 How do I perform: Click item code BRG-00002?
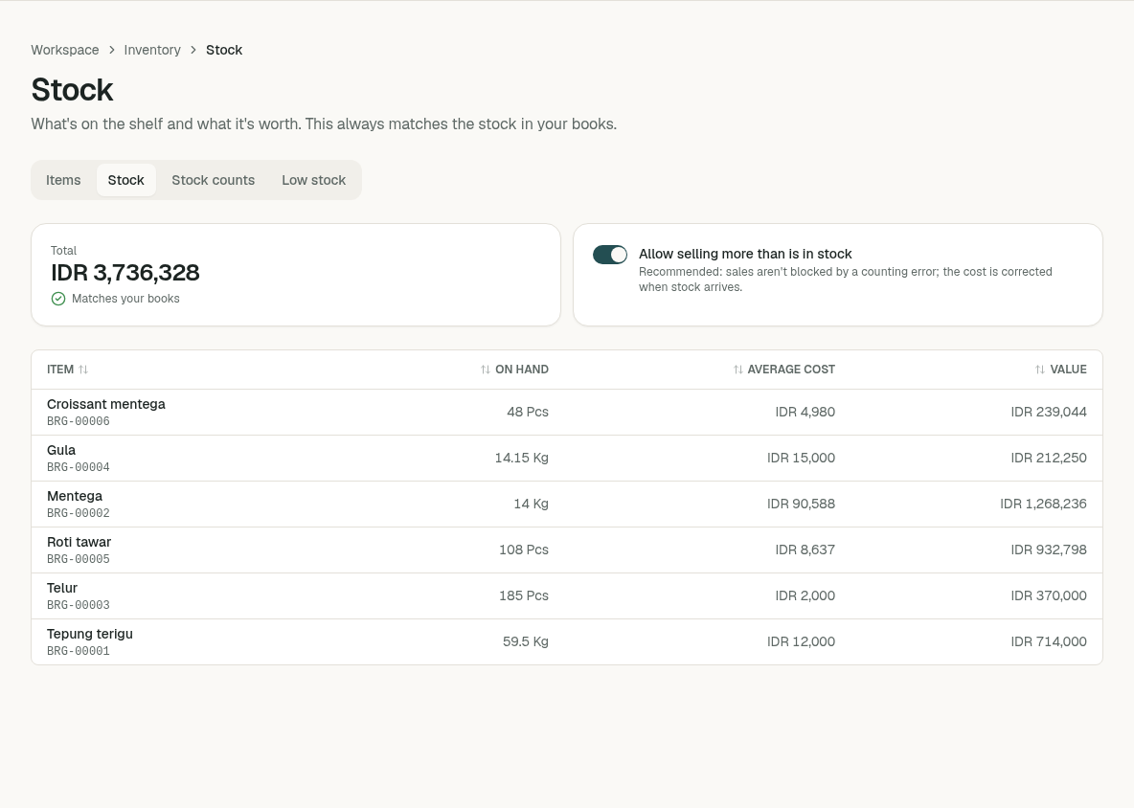[x=79, y=513]
